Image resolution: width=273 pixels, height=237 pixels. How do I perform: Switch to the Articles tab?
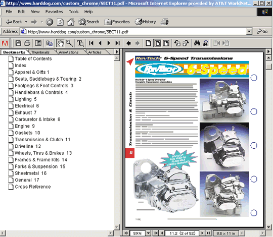95,52
